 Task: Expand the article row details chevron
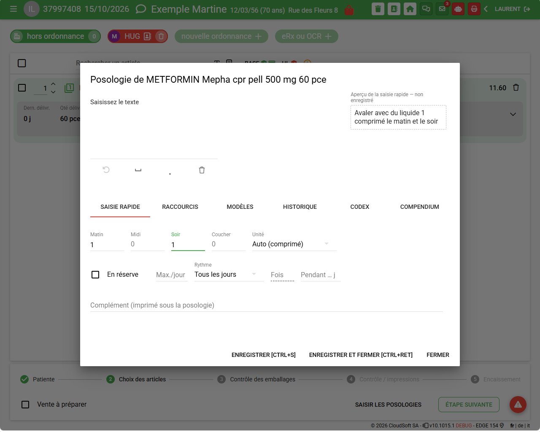pyautogui.click(x=513, y=114)
